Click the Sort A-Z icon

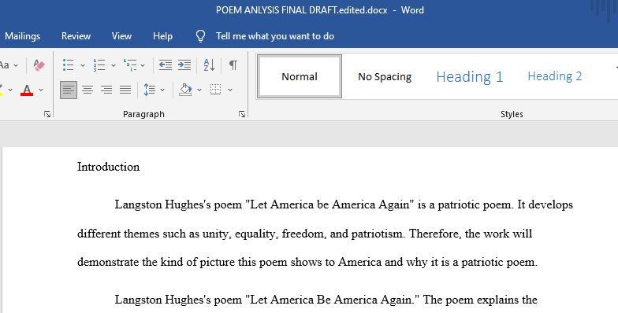(209, 64)
